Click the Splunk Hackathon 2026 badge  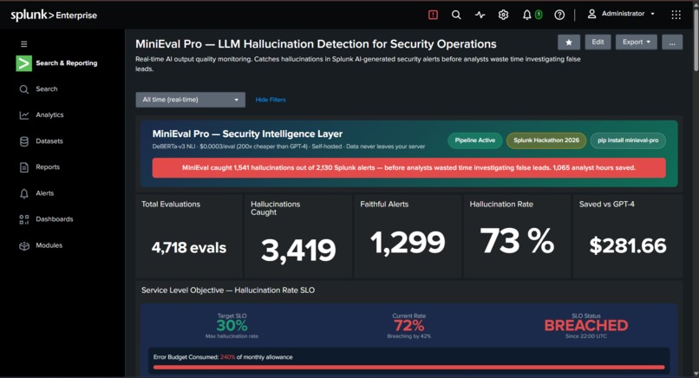point(546,140)
